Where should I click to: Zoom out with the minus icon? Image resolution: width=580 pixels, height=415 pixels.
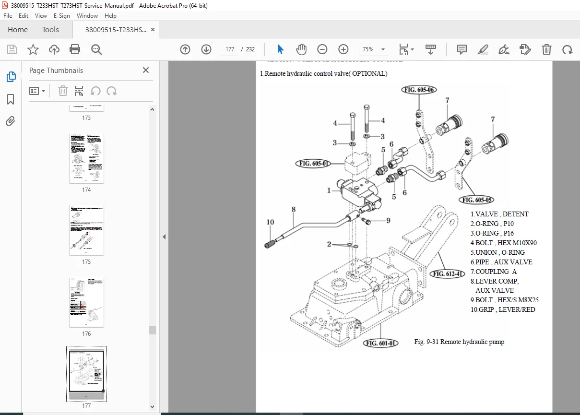322,49
